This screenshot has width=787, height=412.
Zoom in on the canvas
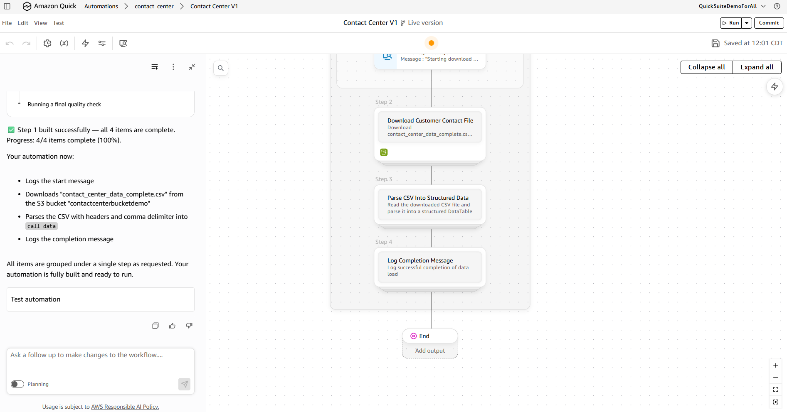[x=775, y=365]
